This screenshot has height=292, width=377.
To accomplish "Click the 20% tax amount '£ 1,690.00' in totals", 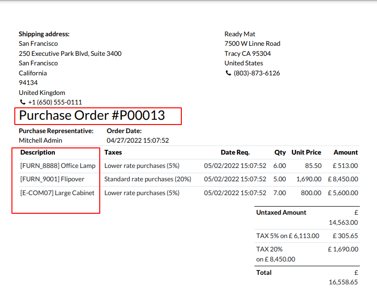I will click(343, 249).
